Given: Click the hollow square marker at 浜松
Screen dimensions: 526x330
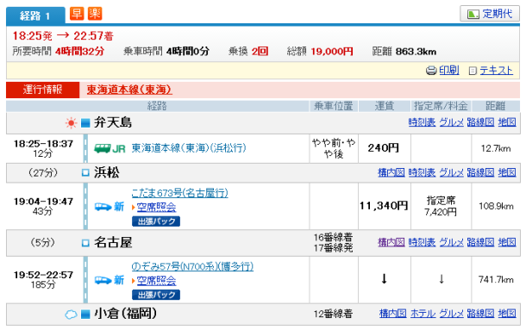Looking at the screenshot, I should 85,172.
